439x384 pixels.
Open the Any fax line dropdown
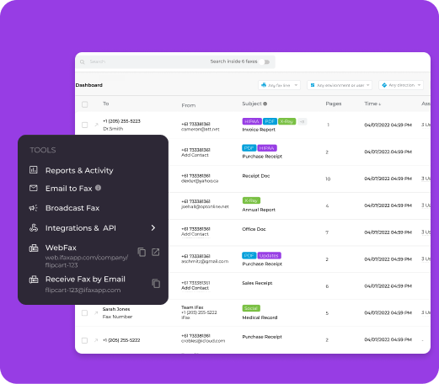(279, 85)
